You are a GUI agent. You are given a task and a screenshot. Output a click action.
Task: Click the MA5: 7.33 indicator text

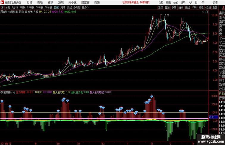pos(33,12)
